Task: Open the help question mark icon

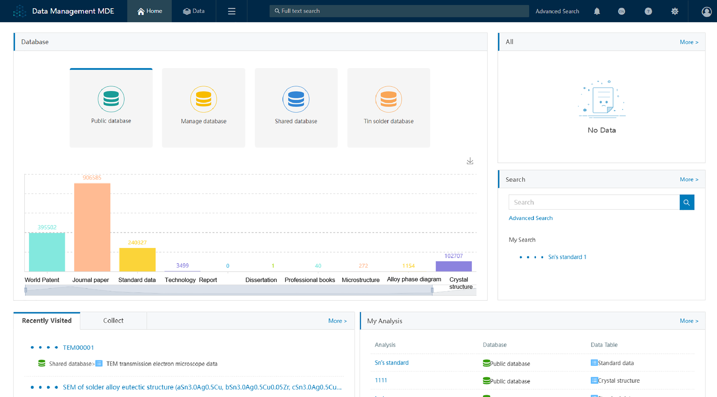Action: pyautogui.click(x=648, y=11)
